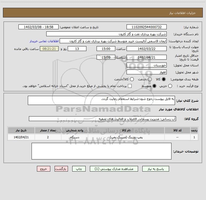The image size is (206, 200).
Task: Choose the جزیی purchase type radio
Action: pos(170,86)
